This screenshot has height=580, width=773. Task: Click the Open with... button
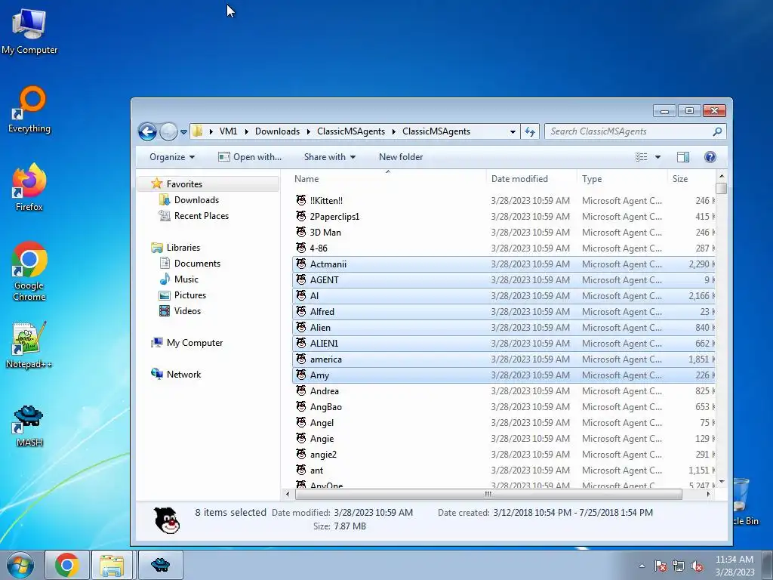coord(250,157)
